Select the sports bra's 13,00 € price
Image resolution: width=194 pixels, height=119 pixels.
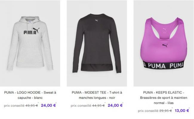[x=182, y=110]
